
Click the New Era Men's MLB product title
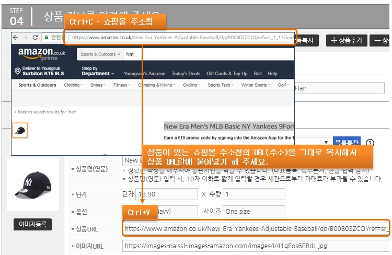point(229,126)
